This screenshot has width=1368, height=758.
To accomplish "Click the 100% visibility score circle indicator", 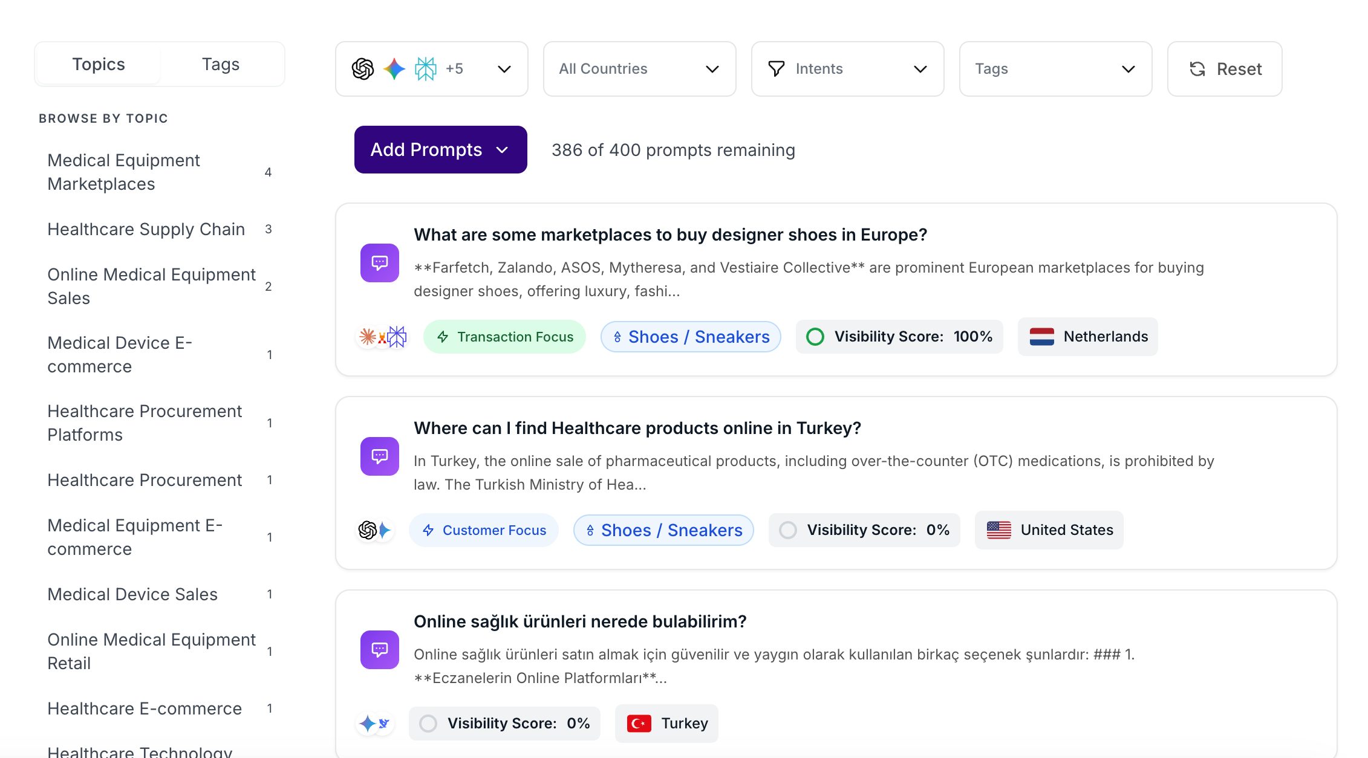I will tap(815, 337).
